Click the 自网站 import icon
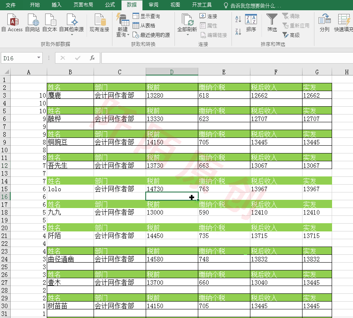 tap(32, 23)
